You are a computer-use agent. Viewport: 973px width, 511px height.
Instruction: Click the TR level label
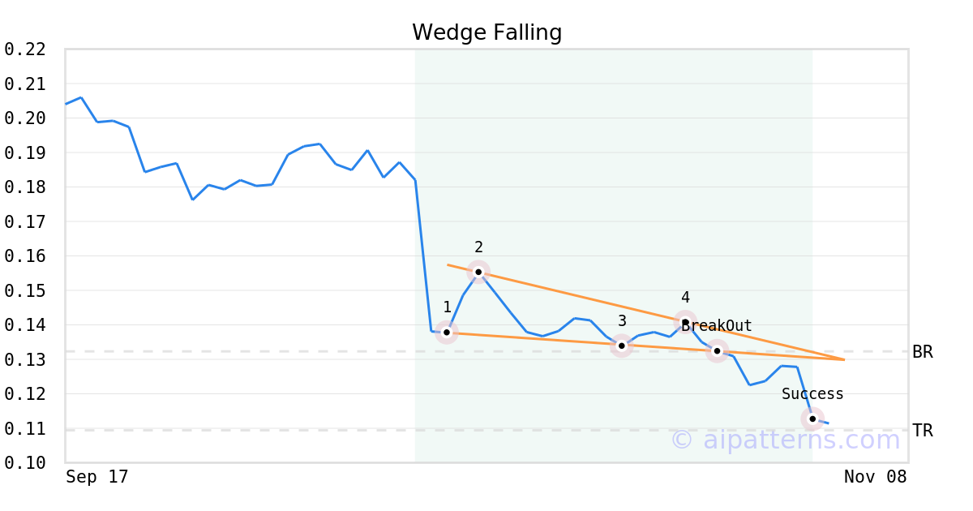click(922, 431)
